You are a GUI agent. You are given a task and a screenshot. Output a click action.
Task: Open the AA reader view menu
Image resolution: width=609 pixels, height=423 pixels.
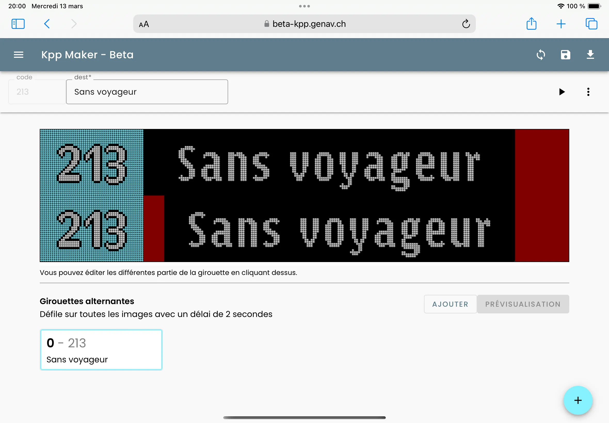(x=144, y=25)
